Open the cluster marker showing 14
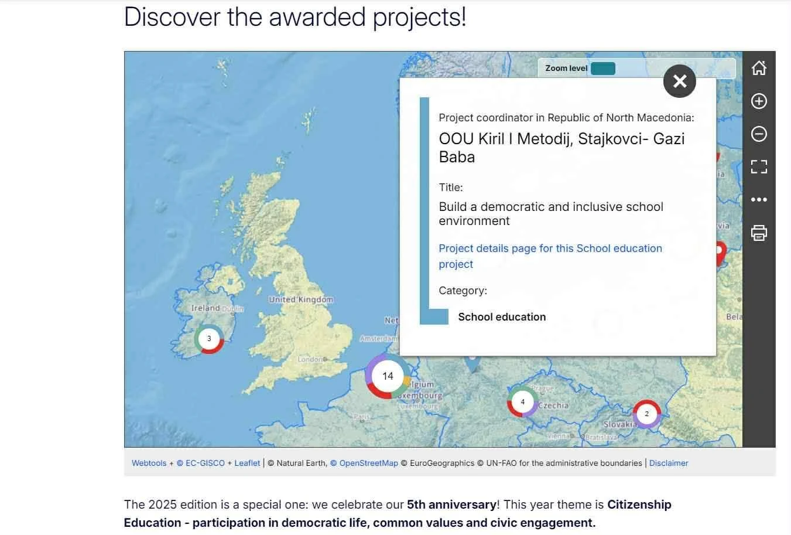Viewport: 791px width, 535px height. click(x=388, y=376)
